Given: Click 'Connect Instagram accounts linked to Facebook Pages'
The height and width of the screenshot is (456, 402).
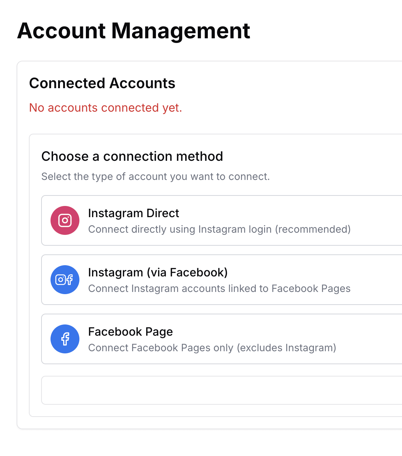Looking at the screenshot, I should [x=219, y=288].
